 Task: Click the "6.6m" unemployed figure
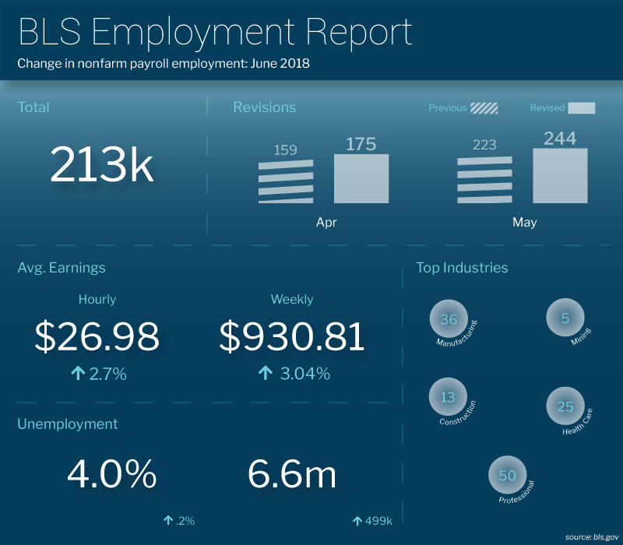pos(291,473)
